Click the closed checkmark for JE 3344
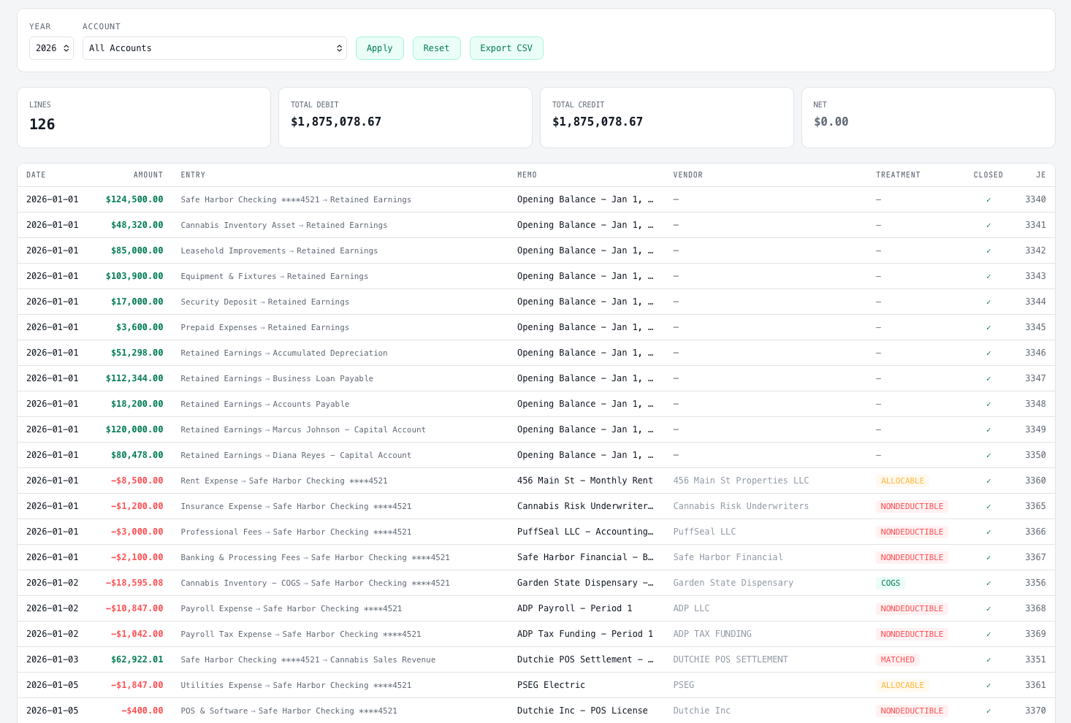The image size is (1071, 723). pyautogui.click(x=988, y=302)
